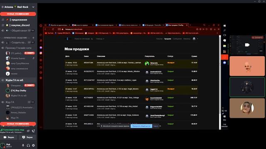Open the stream thumbnail with the camera icon
The image size is (266, 149).
(247, 45)
